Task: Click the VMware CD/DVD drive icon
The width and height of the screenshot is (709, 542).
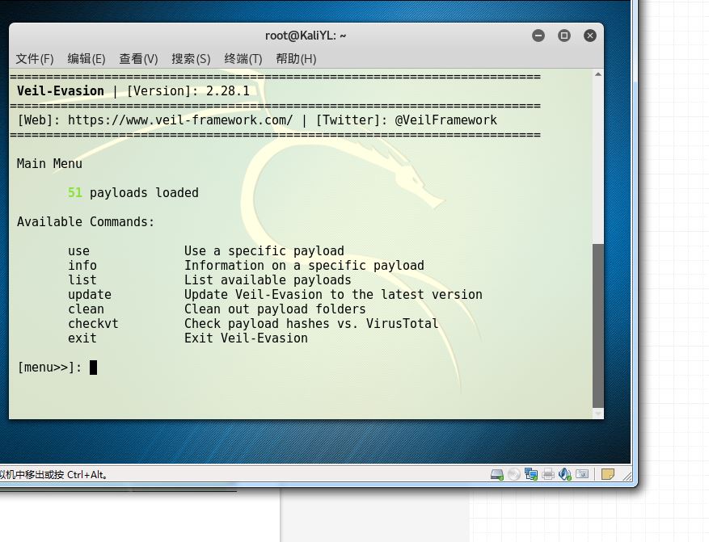Action: point(513,474)
